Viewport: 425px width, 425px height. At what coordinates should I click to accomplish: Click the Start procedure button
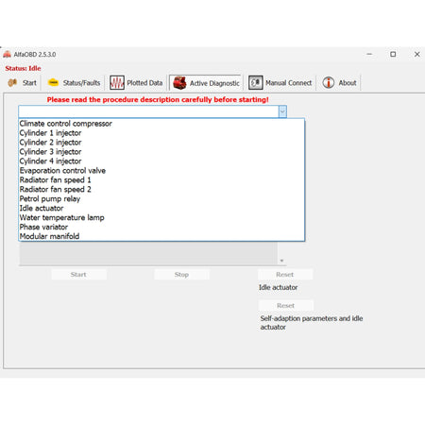tap(78, 275)
